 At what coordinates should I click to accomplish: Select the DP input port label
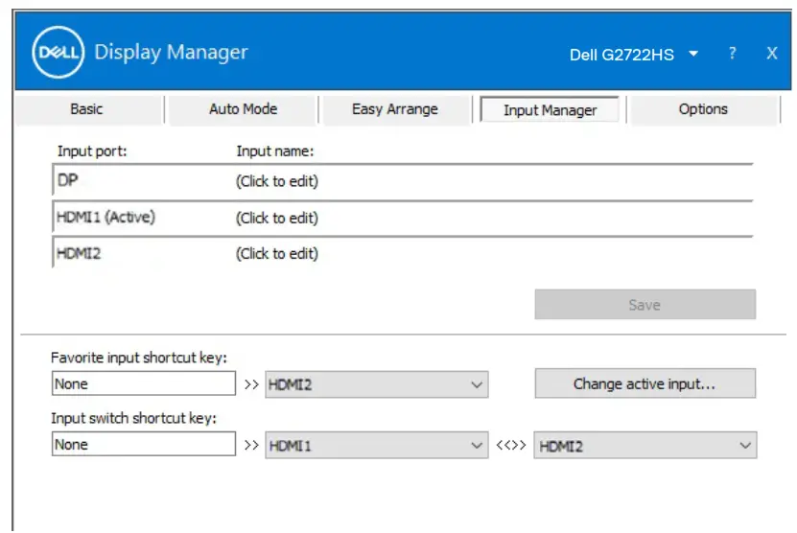tap(67, 180)
